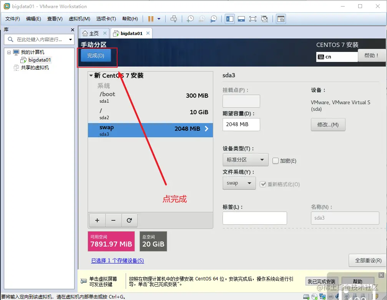Take a snapshot of the virtual machine
The width and height of the screenshot is (387, 300).
[191, 18]
